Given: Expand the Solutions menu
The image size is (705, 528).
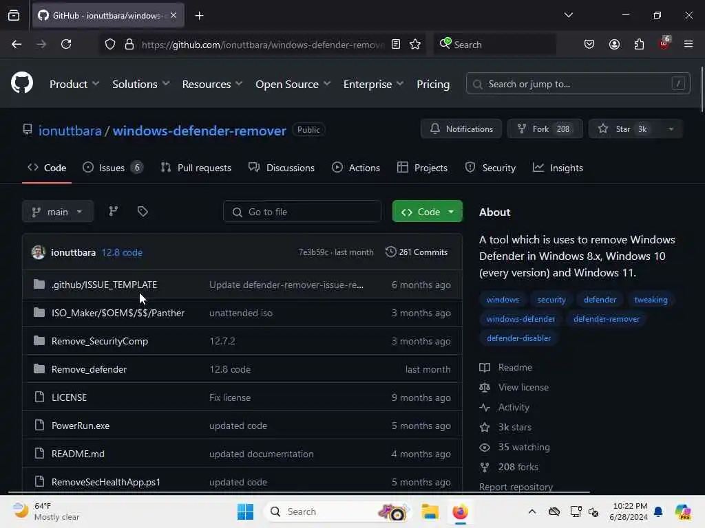Looking at the screenshot, I should [140, 84].
